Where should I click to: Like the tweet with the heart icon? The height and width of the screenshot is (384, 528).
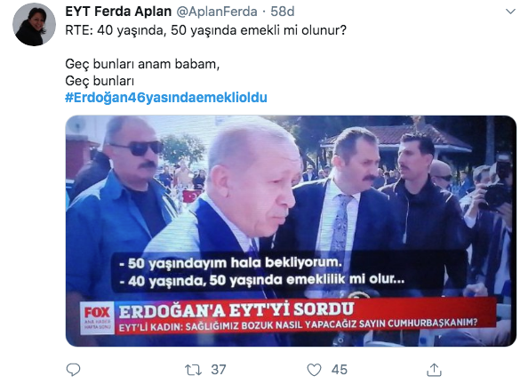click(314, 370)
